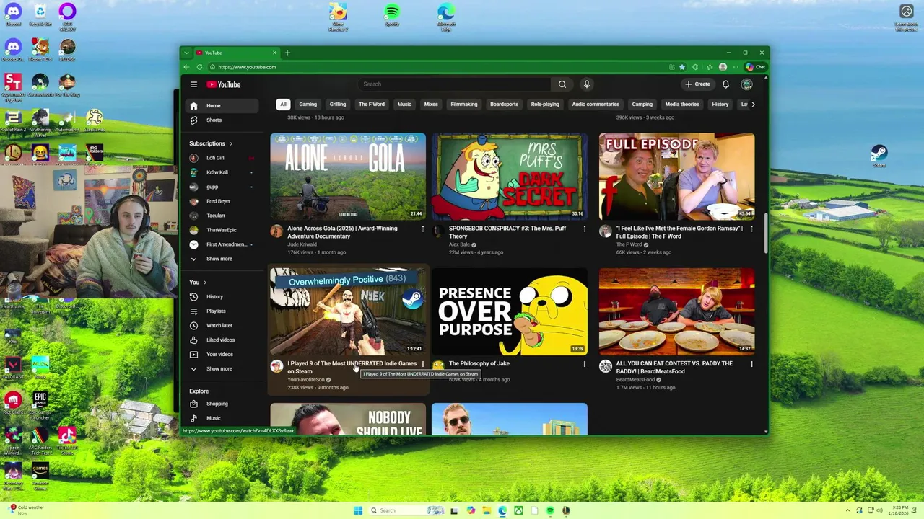Click the Windows Start button
The height and width of the screenshot is (519, 924).
358,510
